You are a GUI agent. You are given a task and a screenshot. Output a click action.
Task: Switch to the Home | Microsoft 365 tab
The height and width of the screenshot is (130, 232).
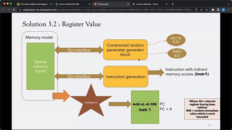[x=69, y=4]
